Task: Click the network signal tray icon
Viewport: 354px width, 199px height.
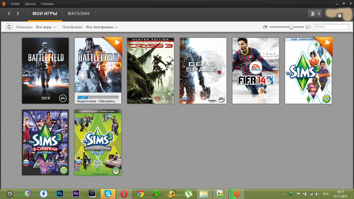Action: pyautogui.click(x=311, y=194)
